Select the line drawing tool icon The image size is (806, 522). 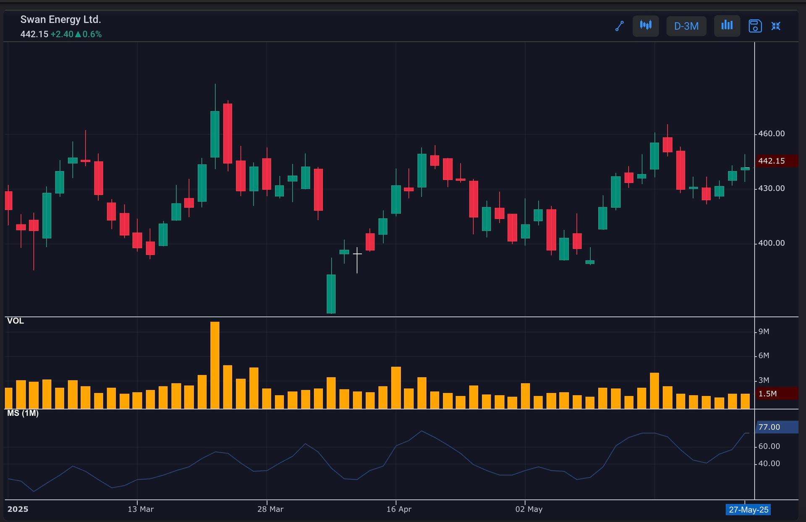pos(620,26)
